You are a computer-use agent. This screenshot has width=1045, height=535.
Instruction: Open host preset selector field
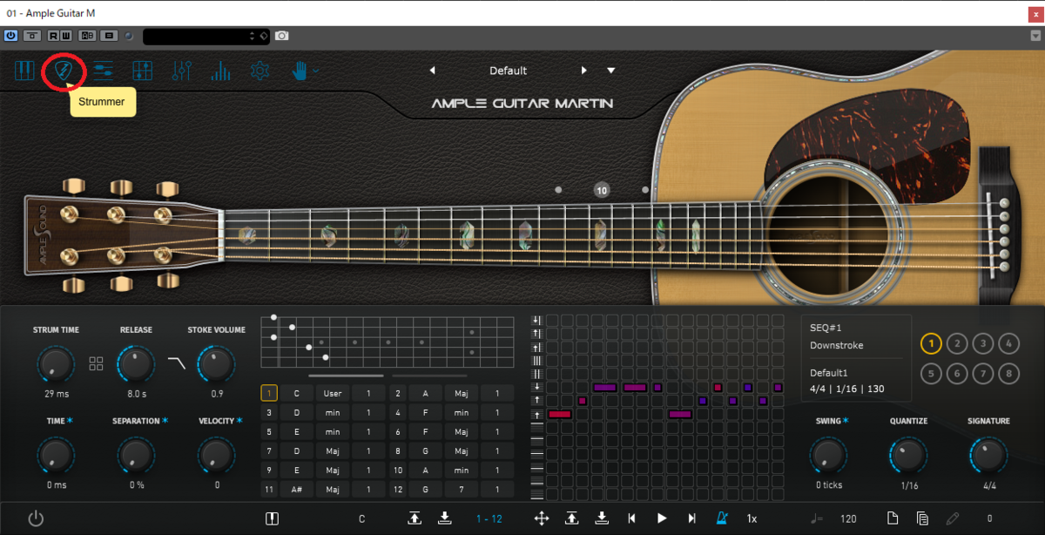206,36
